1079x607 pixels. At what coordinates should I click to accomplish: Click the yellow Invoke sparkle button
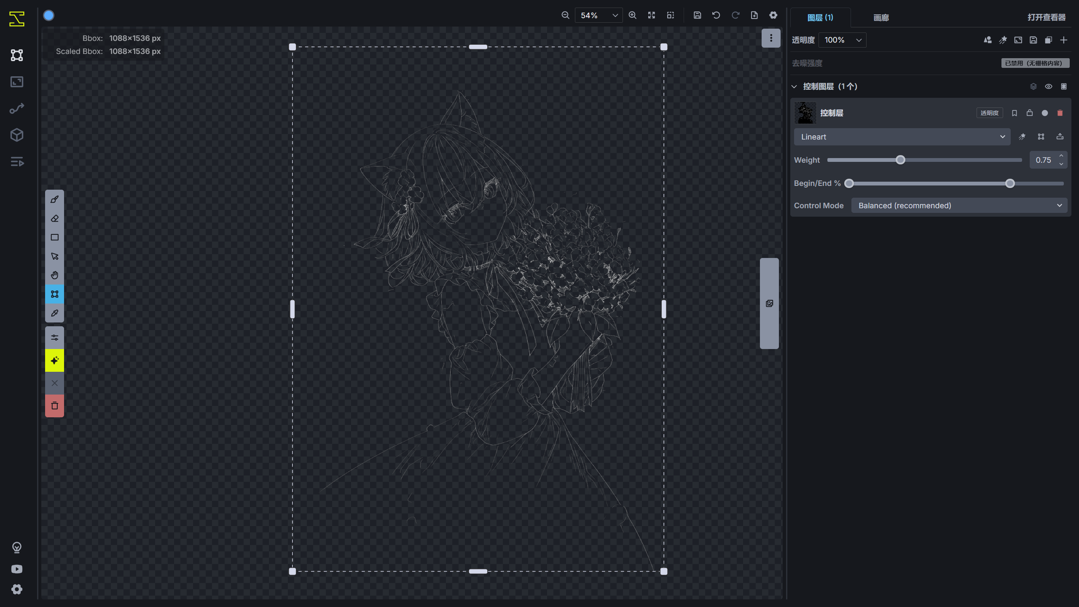54,360
